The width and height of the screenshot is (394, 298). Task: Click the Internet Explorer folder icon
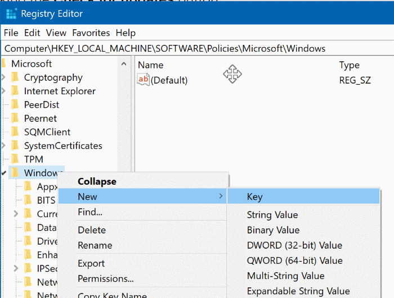(x=16, y=91)
